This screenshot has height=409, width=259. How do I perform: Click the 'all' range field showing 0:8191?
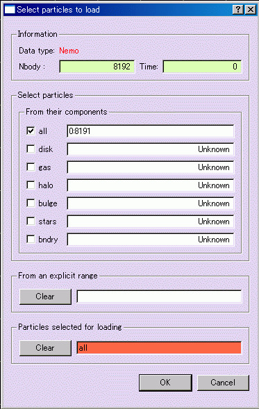(151, 131)
